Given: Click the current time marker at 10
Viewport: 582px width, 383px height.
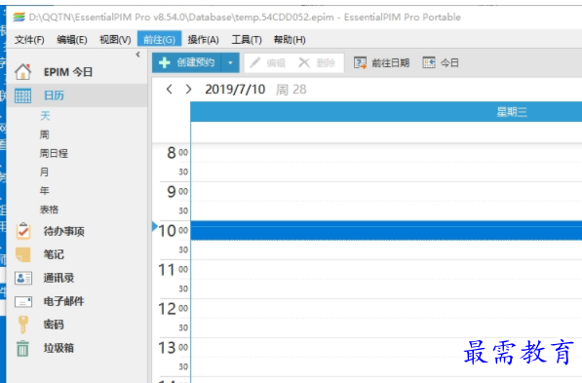Looking at the screenshot, I should [155, 226].
